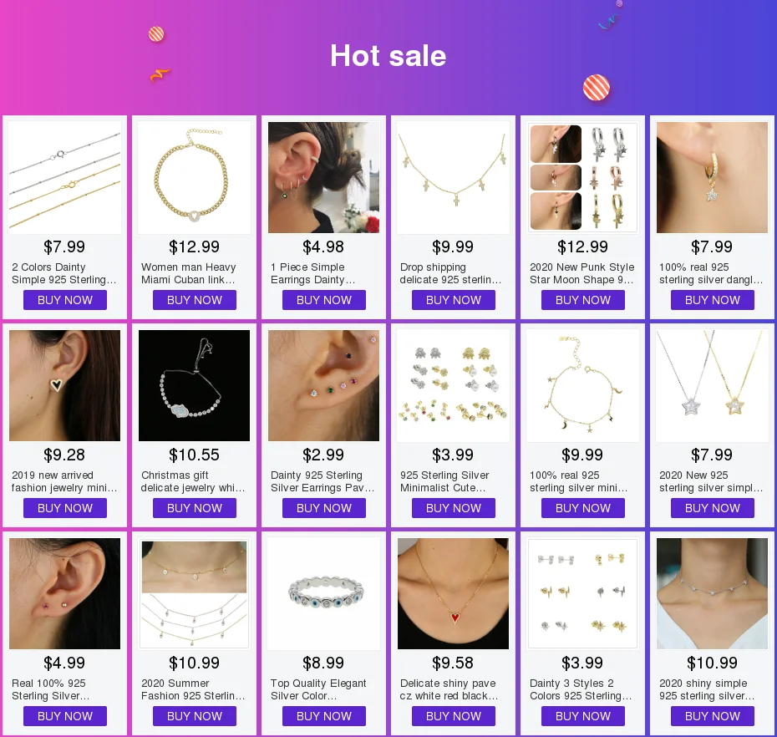
Task: Select the 'Top Quality Elegant Silver Color' title
Action: (x=318, y=689)
